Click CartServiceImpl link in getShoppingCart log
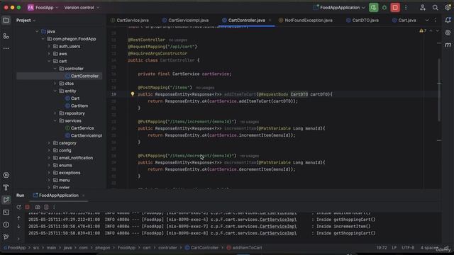The height and width of the screenshot is (255, 454). click(278, 220)
